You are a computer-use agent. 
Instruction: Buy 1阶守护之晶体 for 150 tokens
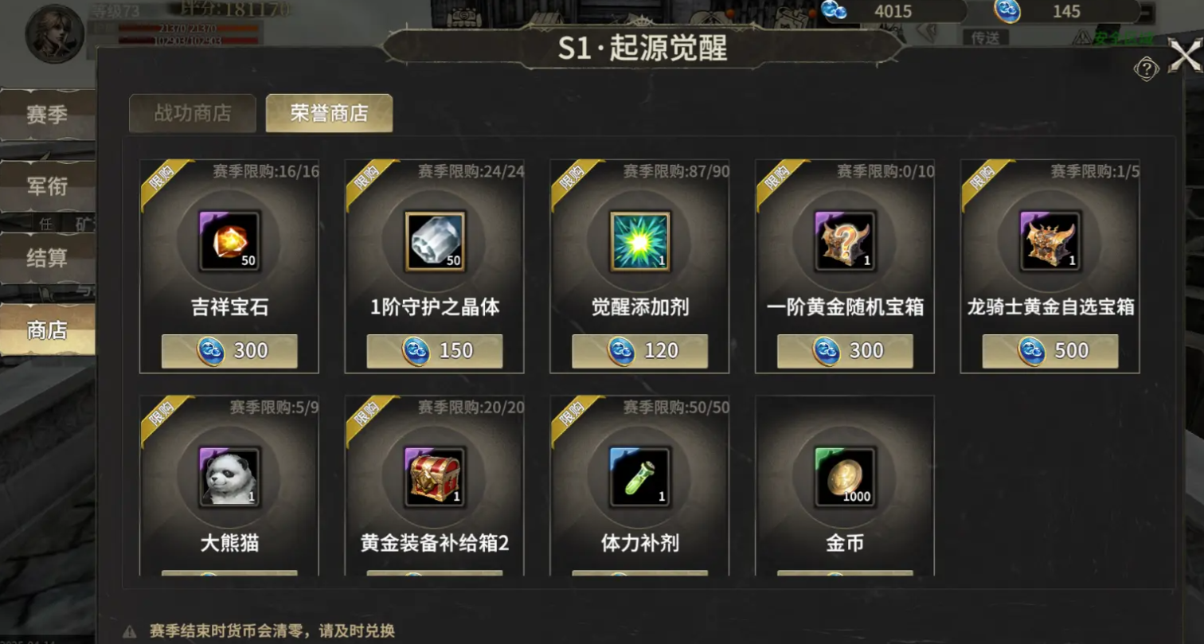coord(435,351)
